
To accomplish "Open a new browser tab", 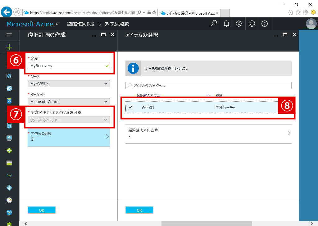I will [225, 13].
